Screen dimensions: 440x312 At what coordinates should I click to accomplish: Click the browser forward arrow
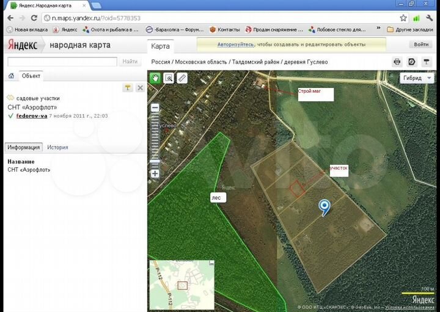coord(22,18)
